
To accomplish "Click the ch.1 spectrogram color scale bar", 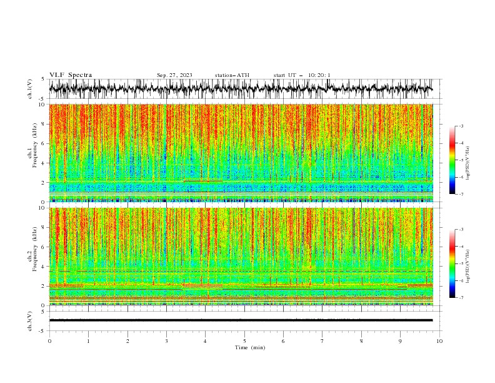I will tap(452, 160).
